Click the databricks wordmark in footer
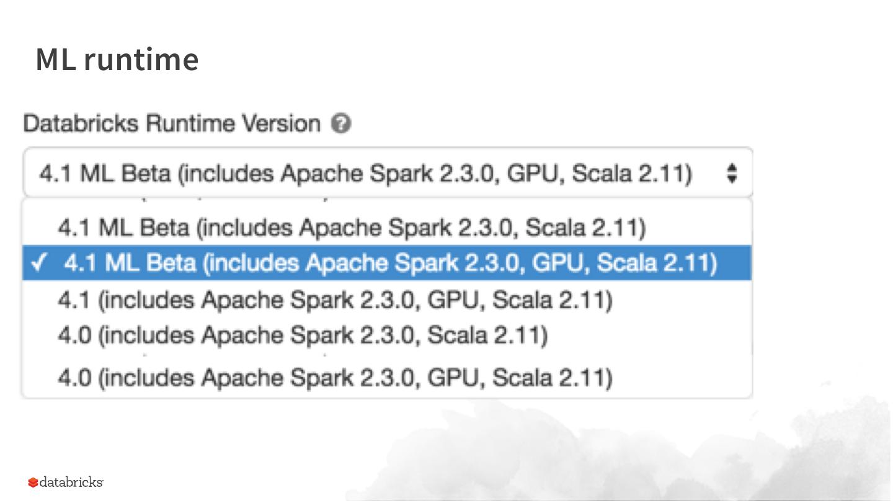This screenshot has width=893, height=503. tap(71, 483)
